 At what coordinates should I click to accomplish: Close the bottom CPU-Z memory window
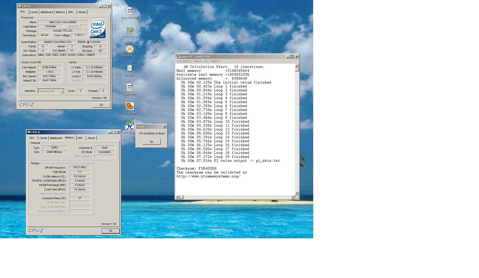(x=118, y=132)
